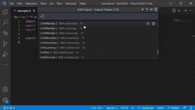Click the default asterisk import button
Screen dimensions: 195x110
(x=147, y=9)
